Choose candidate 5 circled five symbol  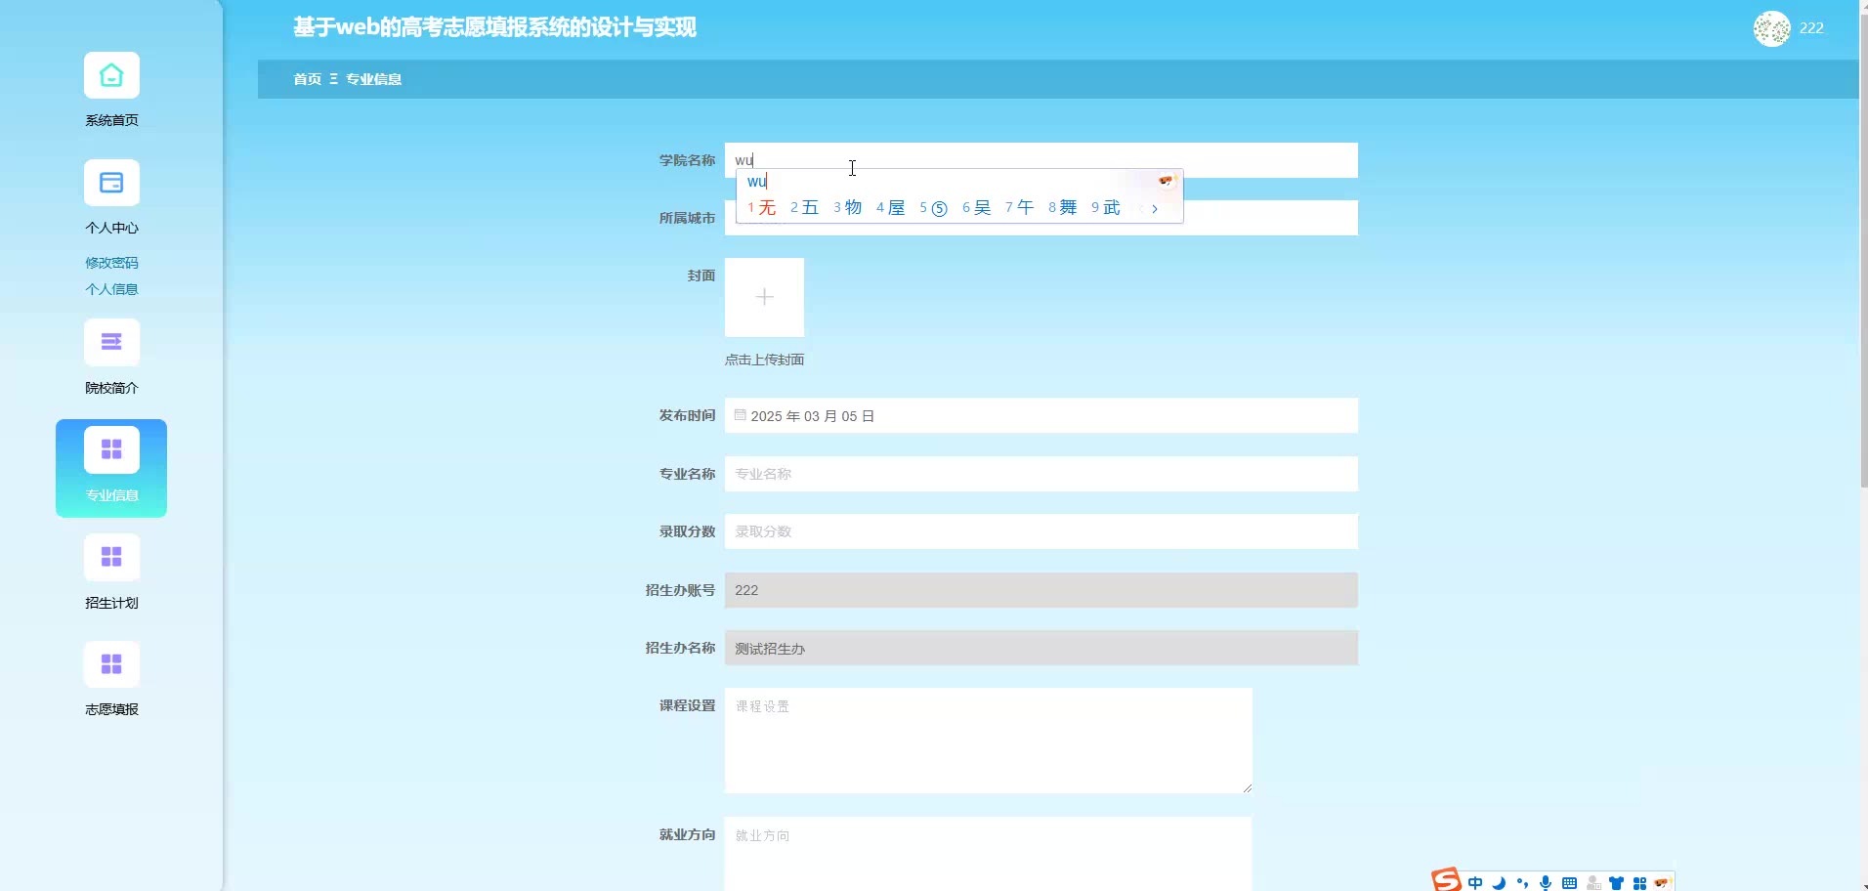coord(934,208)
